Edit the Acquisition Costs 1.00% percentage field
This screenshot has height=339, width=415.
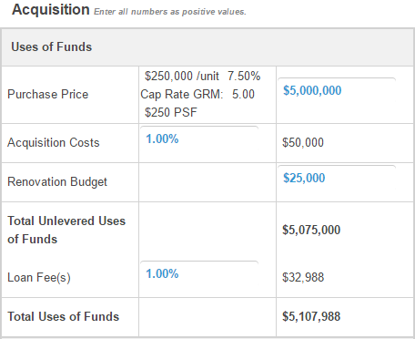coord(199,139)
